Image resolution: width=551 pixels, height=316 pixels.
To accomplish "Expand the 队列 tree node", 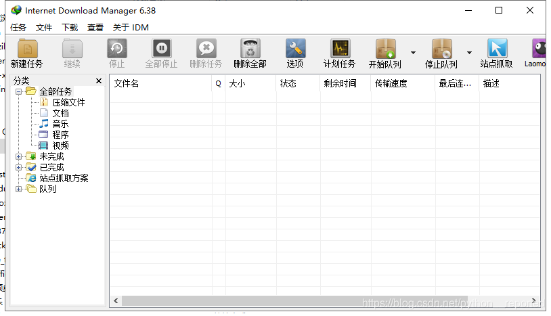I will click(19, 189).
